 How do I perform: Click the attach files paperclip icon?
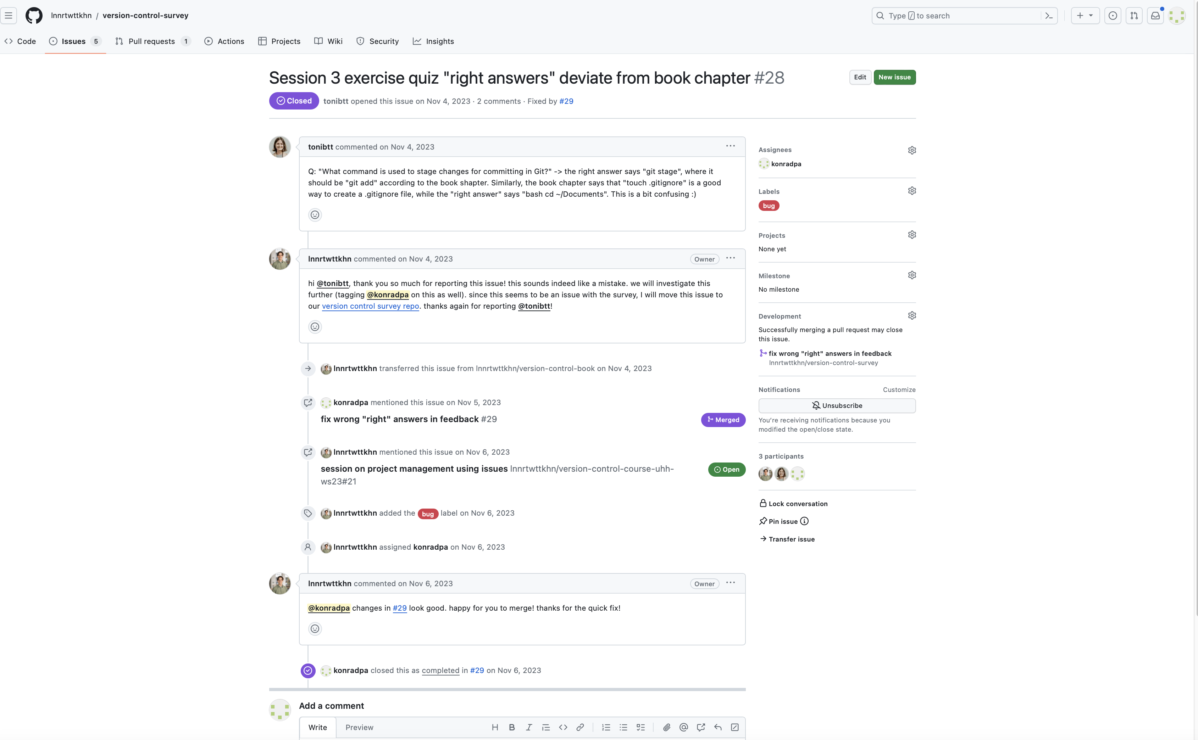click(x=667, y=727)
